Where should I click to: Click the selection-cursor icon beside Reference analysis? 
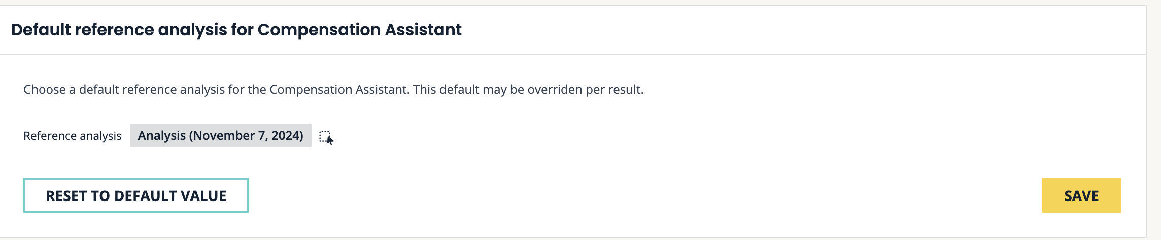pos(326,137)
